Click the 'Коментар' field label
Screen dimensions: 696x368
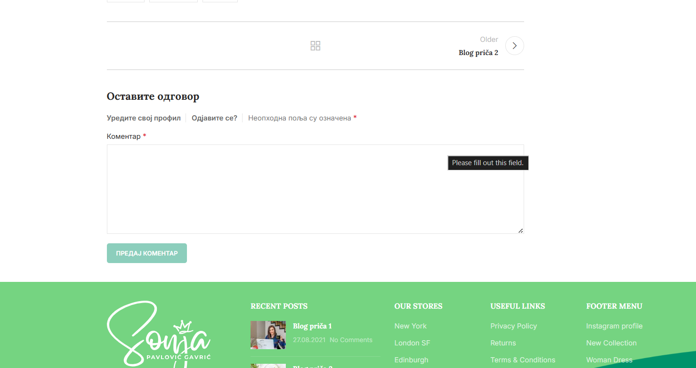123,136
